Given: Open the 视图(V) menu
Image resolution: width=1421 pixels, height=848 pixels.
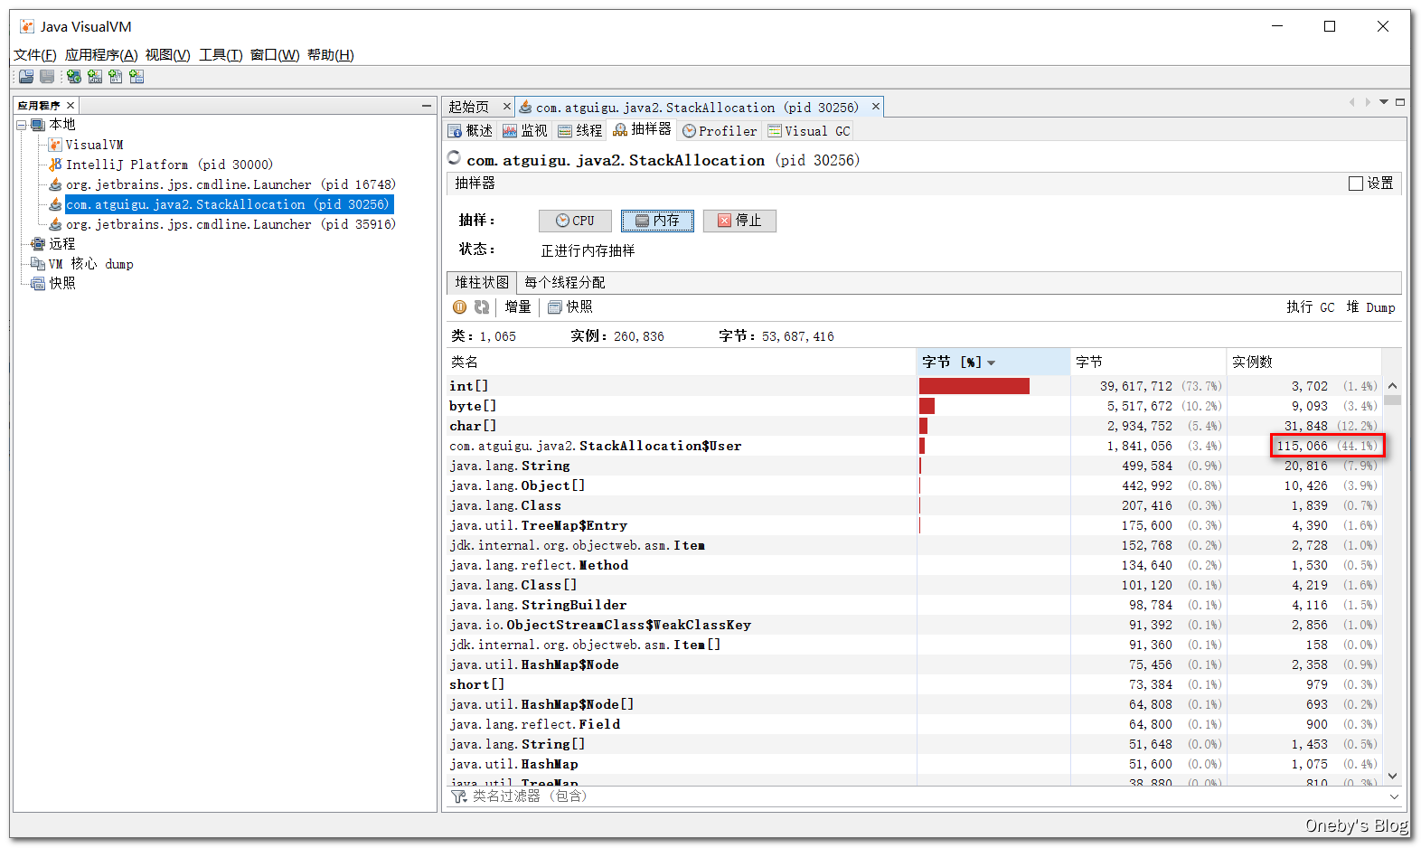Looking at the screenshot, I should pos(168,55).
